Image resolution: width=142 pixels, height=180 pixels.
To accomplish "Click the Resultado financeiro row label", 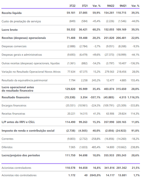I will click(15, 97).
